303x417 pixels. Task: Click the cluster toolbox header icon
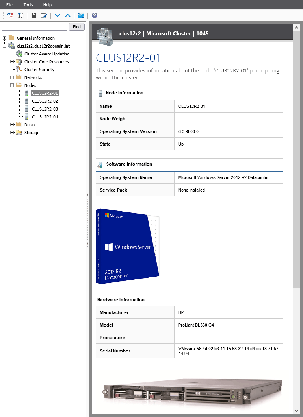coord(105,36)
